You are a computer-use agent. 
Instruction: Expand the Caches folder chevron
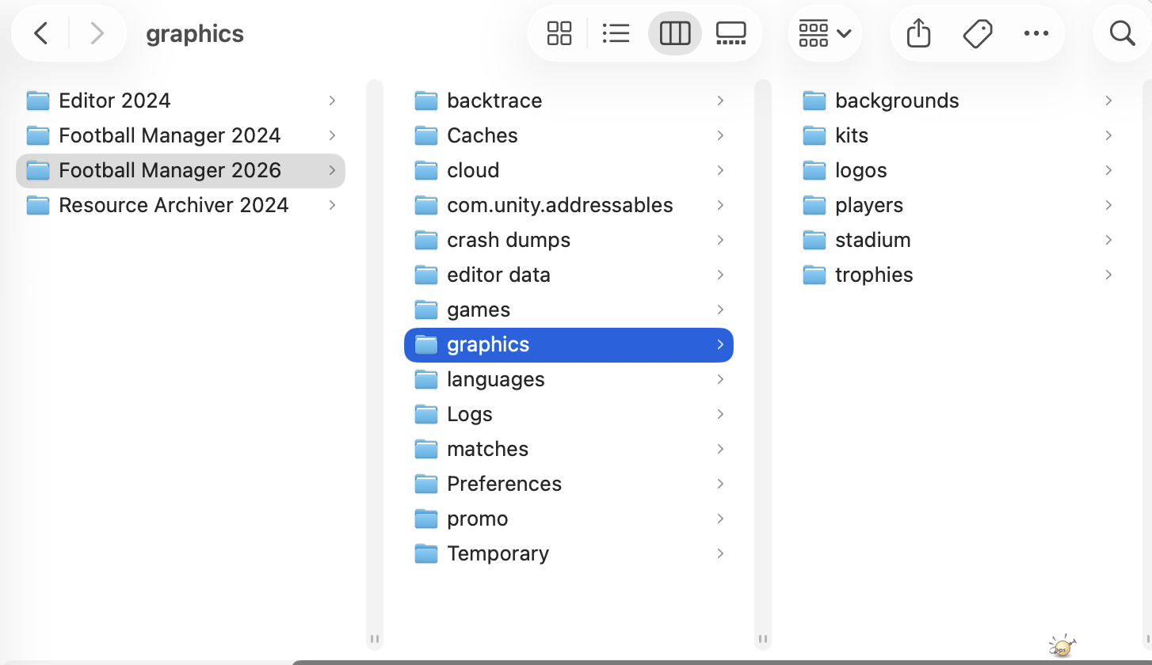tap(719, 135)
